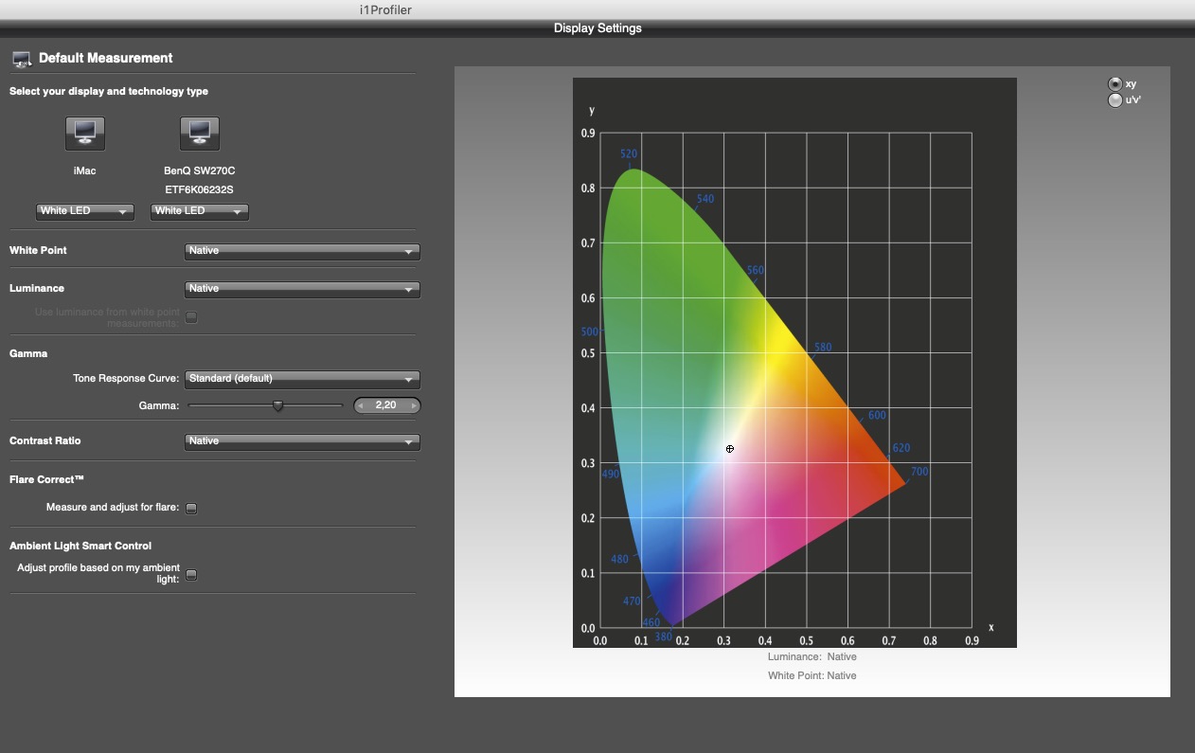Viewport: 1195px width, 753px height.
Task: Open the Luminance Native dropdown
Action: 301,289
